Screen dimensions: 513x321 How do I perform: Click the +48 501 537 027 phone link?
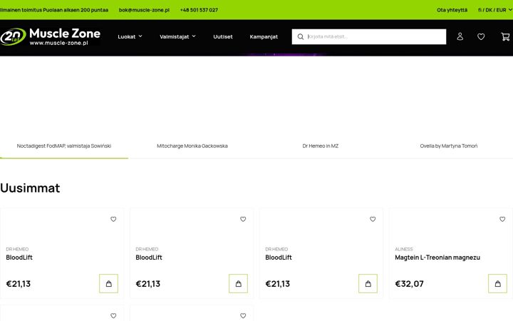[x=199, y=10]
